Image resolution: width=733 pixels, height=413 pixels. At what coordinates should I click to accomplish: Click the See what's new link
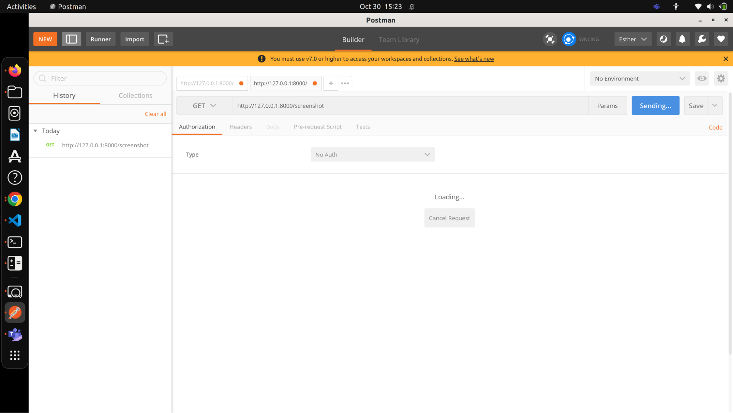(x=474, y=59)
